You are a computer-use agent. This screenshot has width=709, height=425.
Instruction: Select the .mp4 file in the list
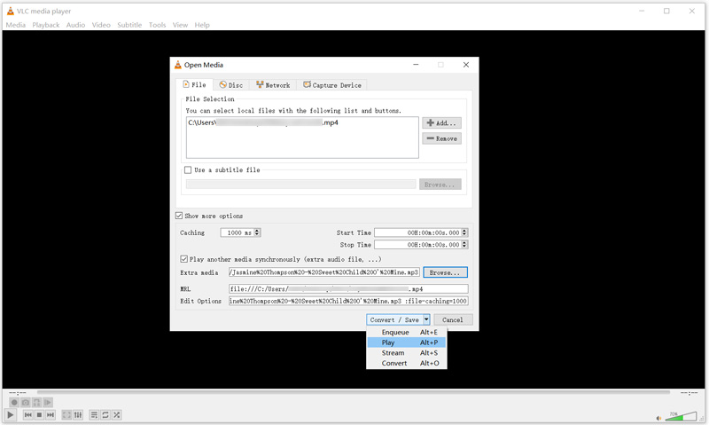tap(263, 122)
